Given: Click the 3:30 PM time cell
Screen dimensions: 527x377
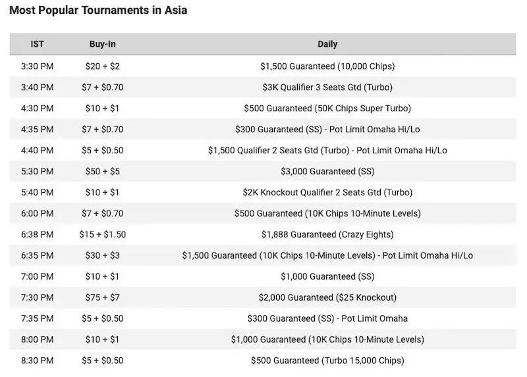Looking at the screenshot, I should [38, 66].
